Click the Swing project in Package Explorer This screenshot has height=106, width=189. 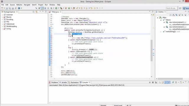point(9,29)
